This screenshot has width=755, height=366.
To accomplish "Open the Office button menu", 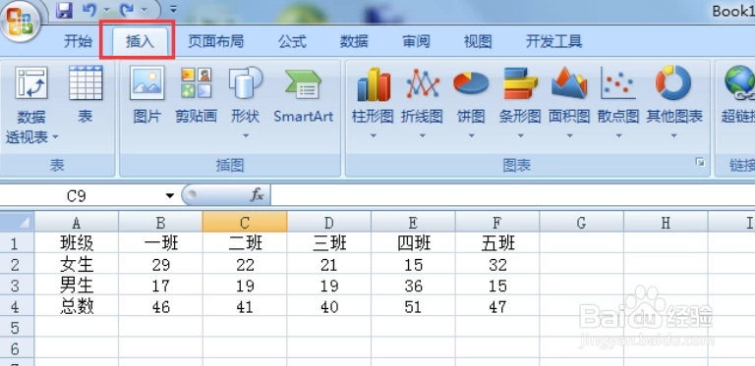I will click(x=20, y=21).
